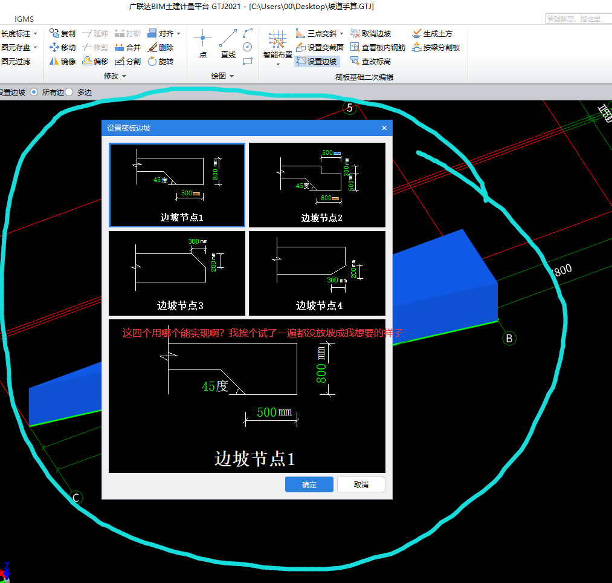Viewport: 612px width, 583px height.
Task: Confirm with the 确定 button
Action: pos(309,484)
